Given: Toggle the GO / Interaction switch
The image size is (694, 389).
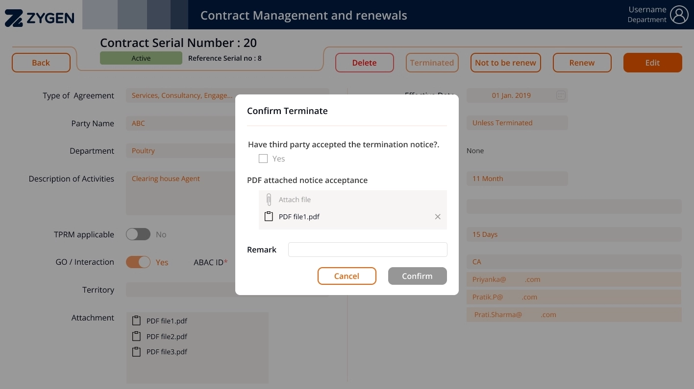Looking at the screenshot, I should 138,262.
